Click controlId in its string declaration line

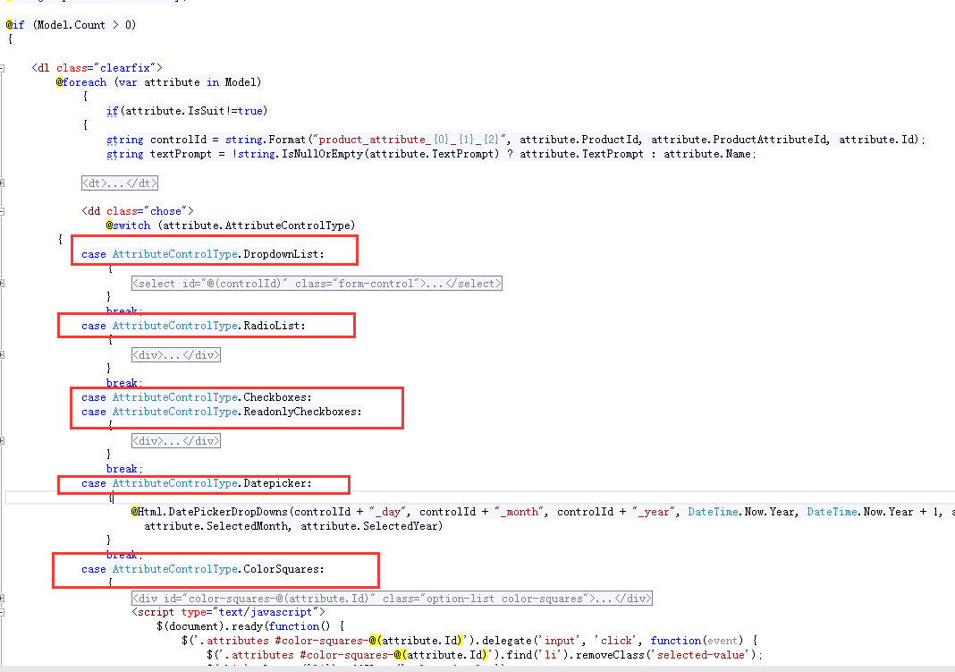[x=179, y=140]
